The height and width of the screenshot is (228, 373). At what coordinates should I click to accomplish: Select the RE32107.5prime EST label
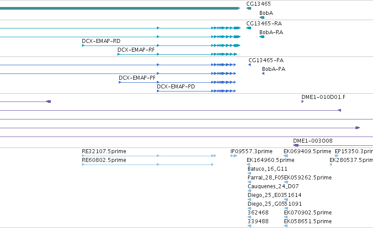tap(104, 151)
